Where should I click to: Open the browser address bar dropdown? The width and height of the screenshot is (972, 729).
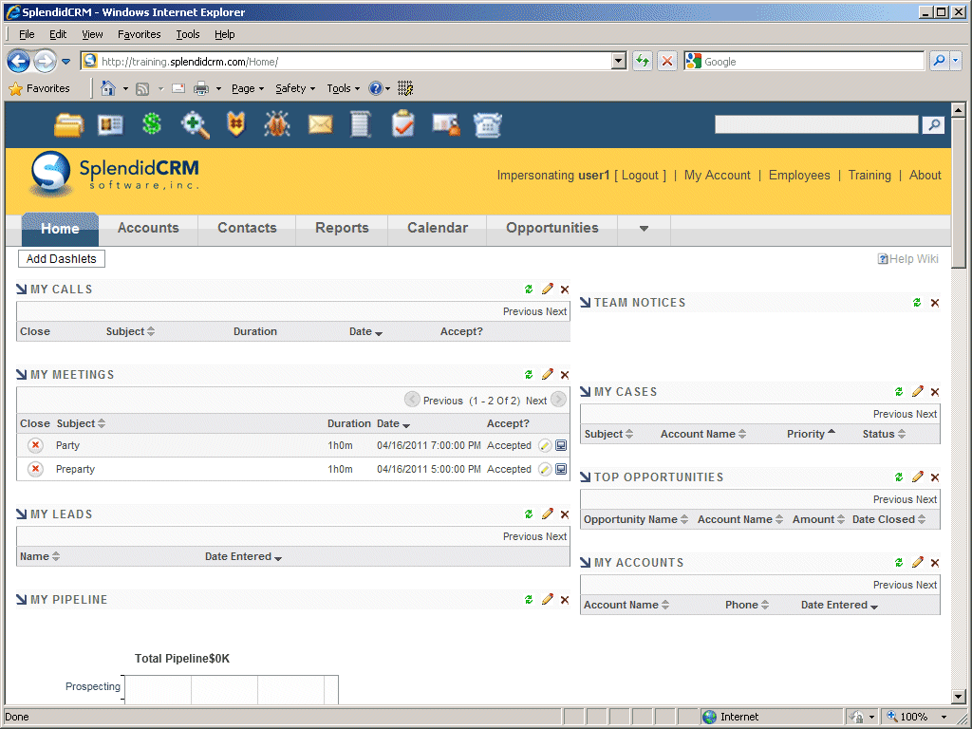(x=619, y=62)
